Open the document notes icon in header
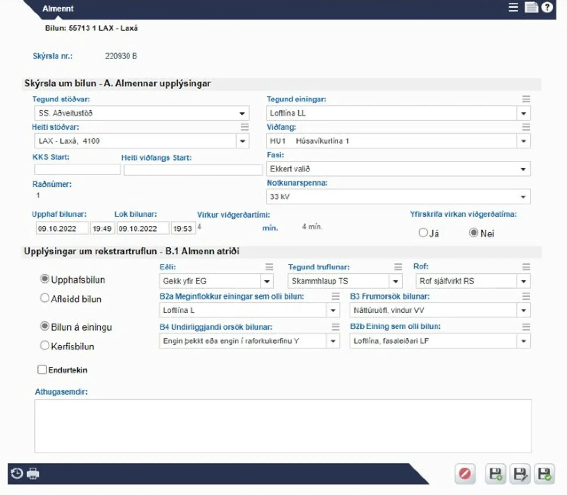 (531, 7)
